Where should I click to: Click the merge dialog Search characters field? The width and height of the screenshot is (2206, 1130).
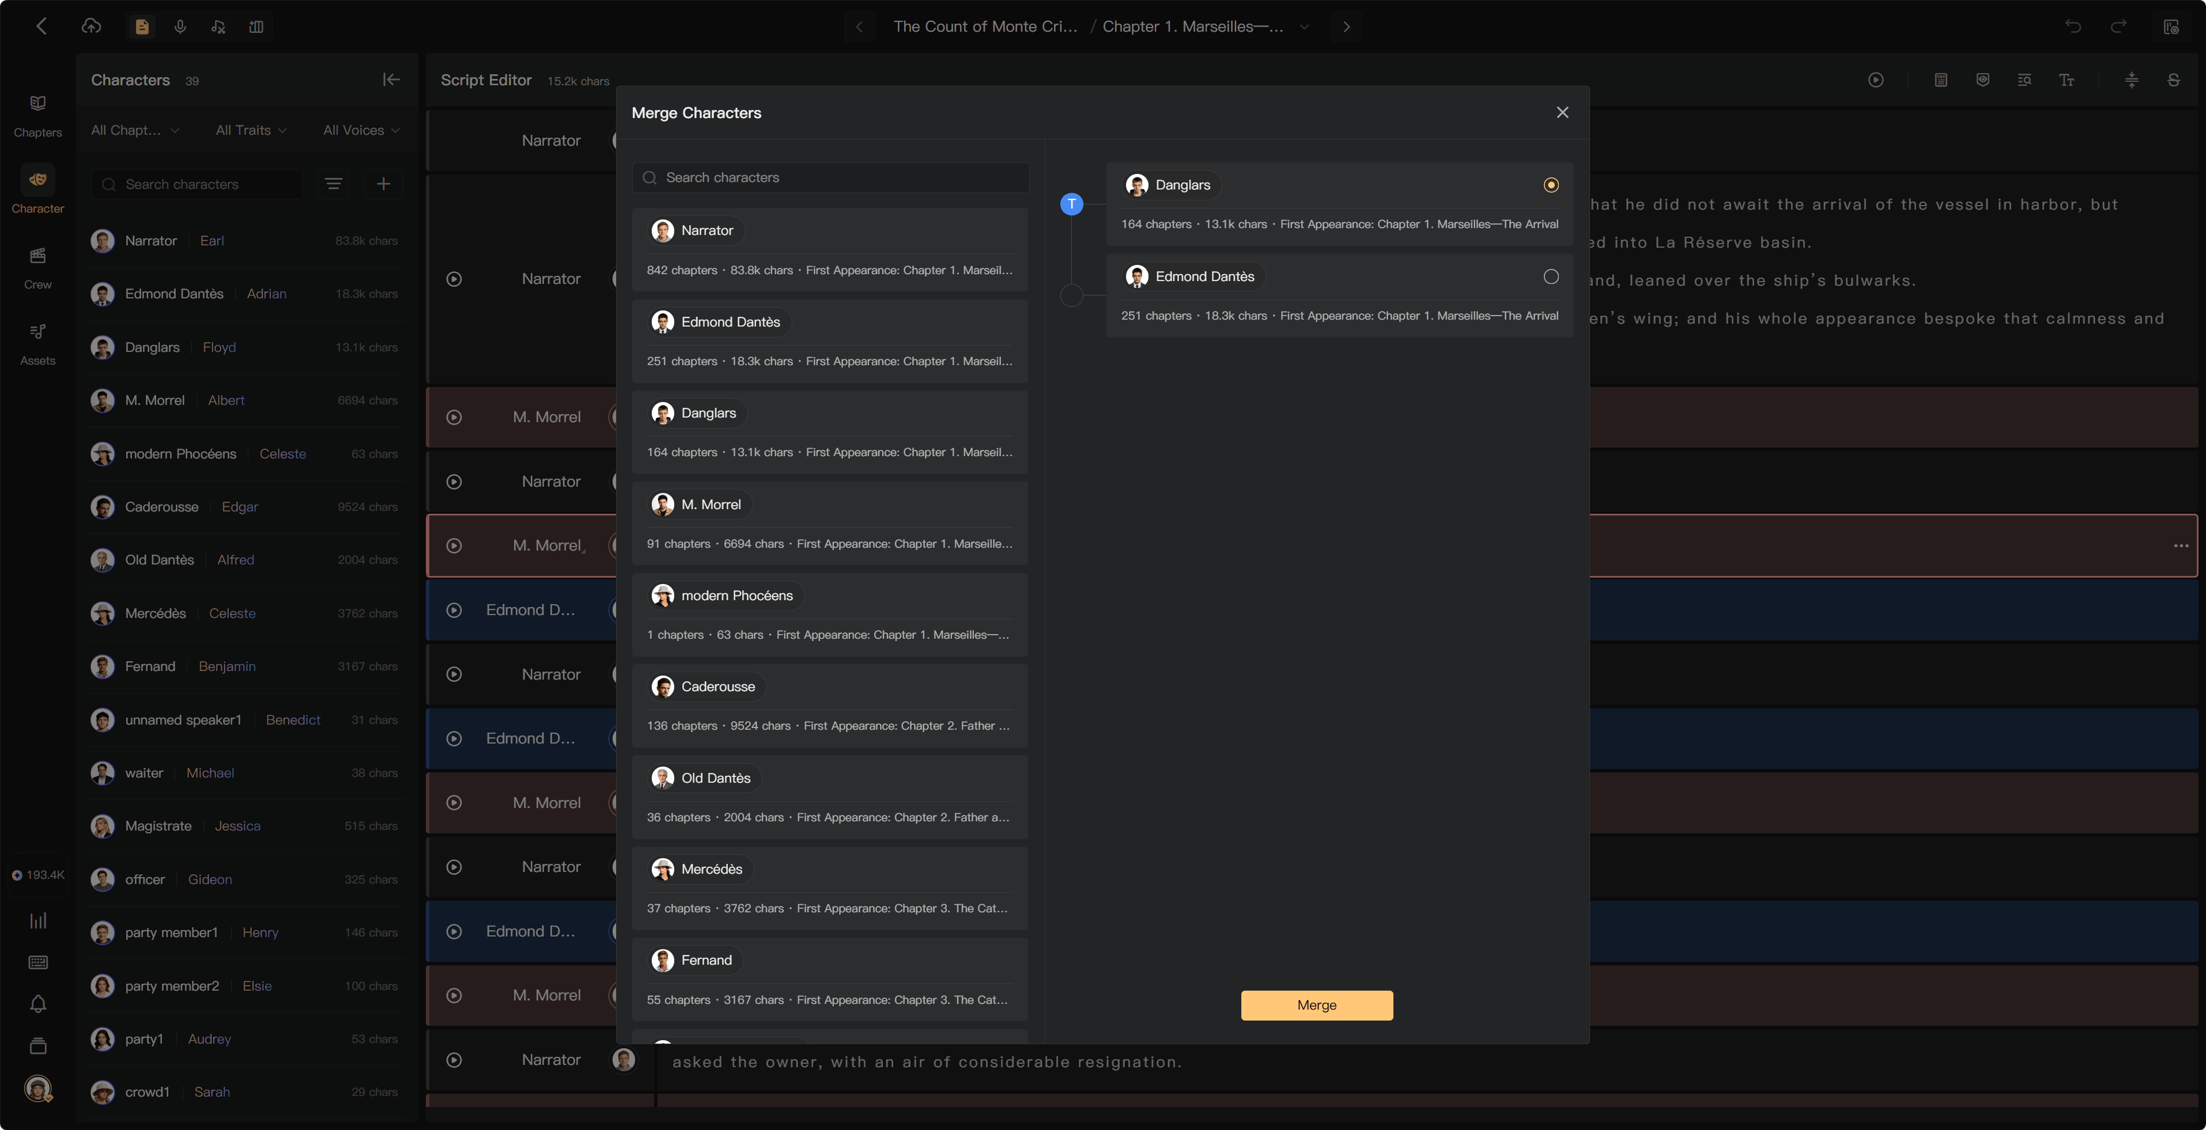(x=830, y=177)
